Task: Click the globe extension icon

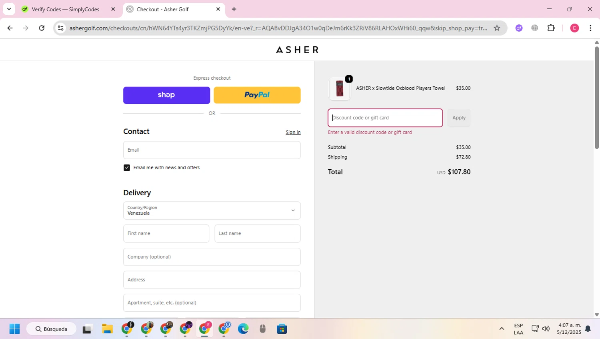Action: (535, 28)
